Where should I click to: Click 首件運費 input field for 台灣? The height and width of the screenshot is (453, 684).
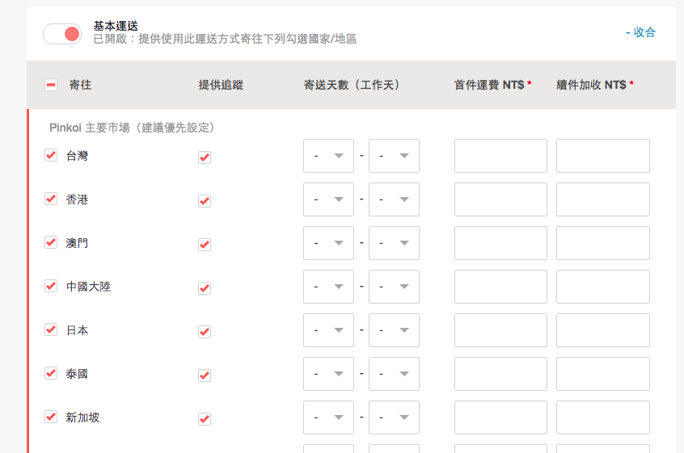pos(500,156)
